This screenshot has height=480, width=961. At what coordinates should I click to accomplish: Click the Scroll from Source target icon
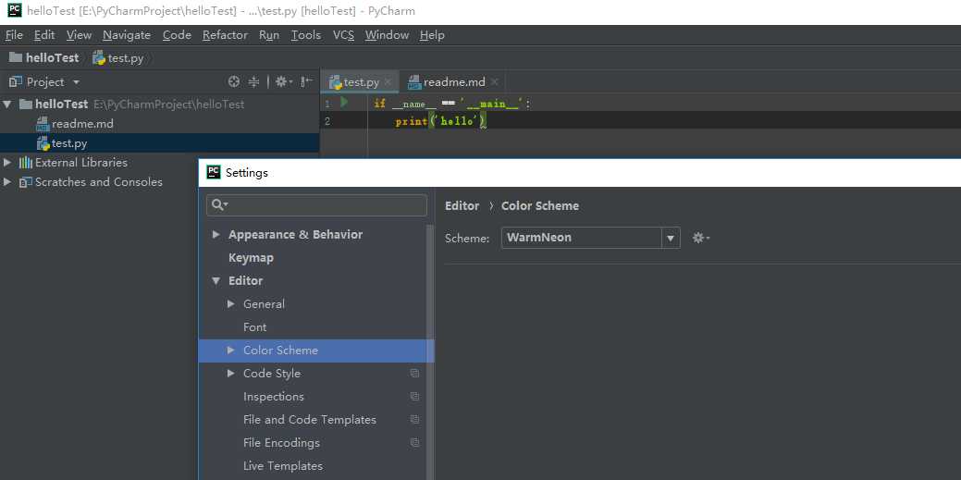(233, 81)
